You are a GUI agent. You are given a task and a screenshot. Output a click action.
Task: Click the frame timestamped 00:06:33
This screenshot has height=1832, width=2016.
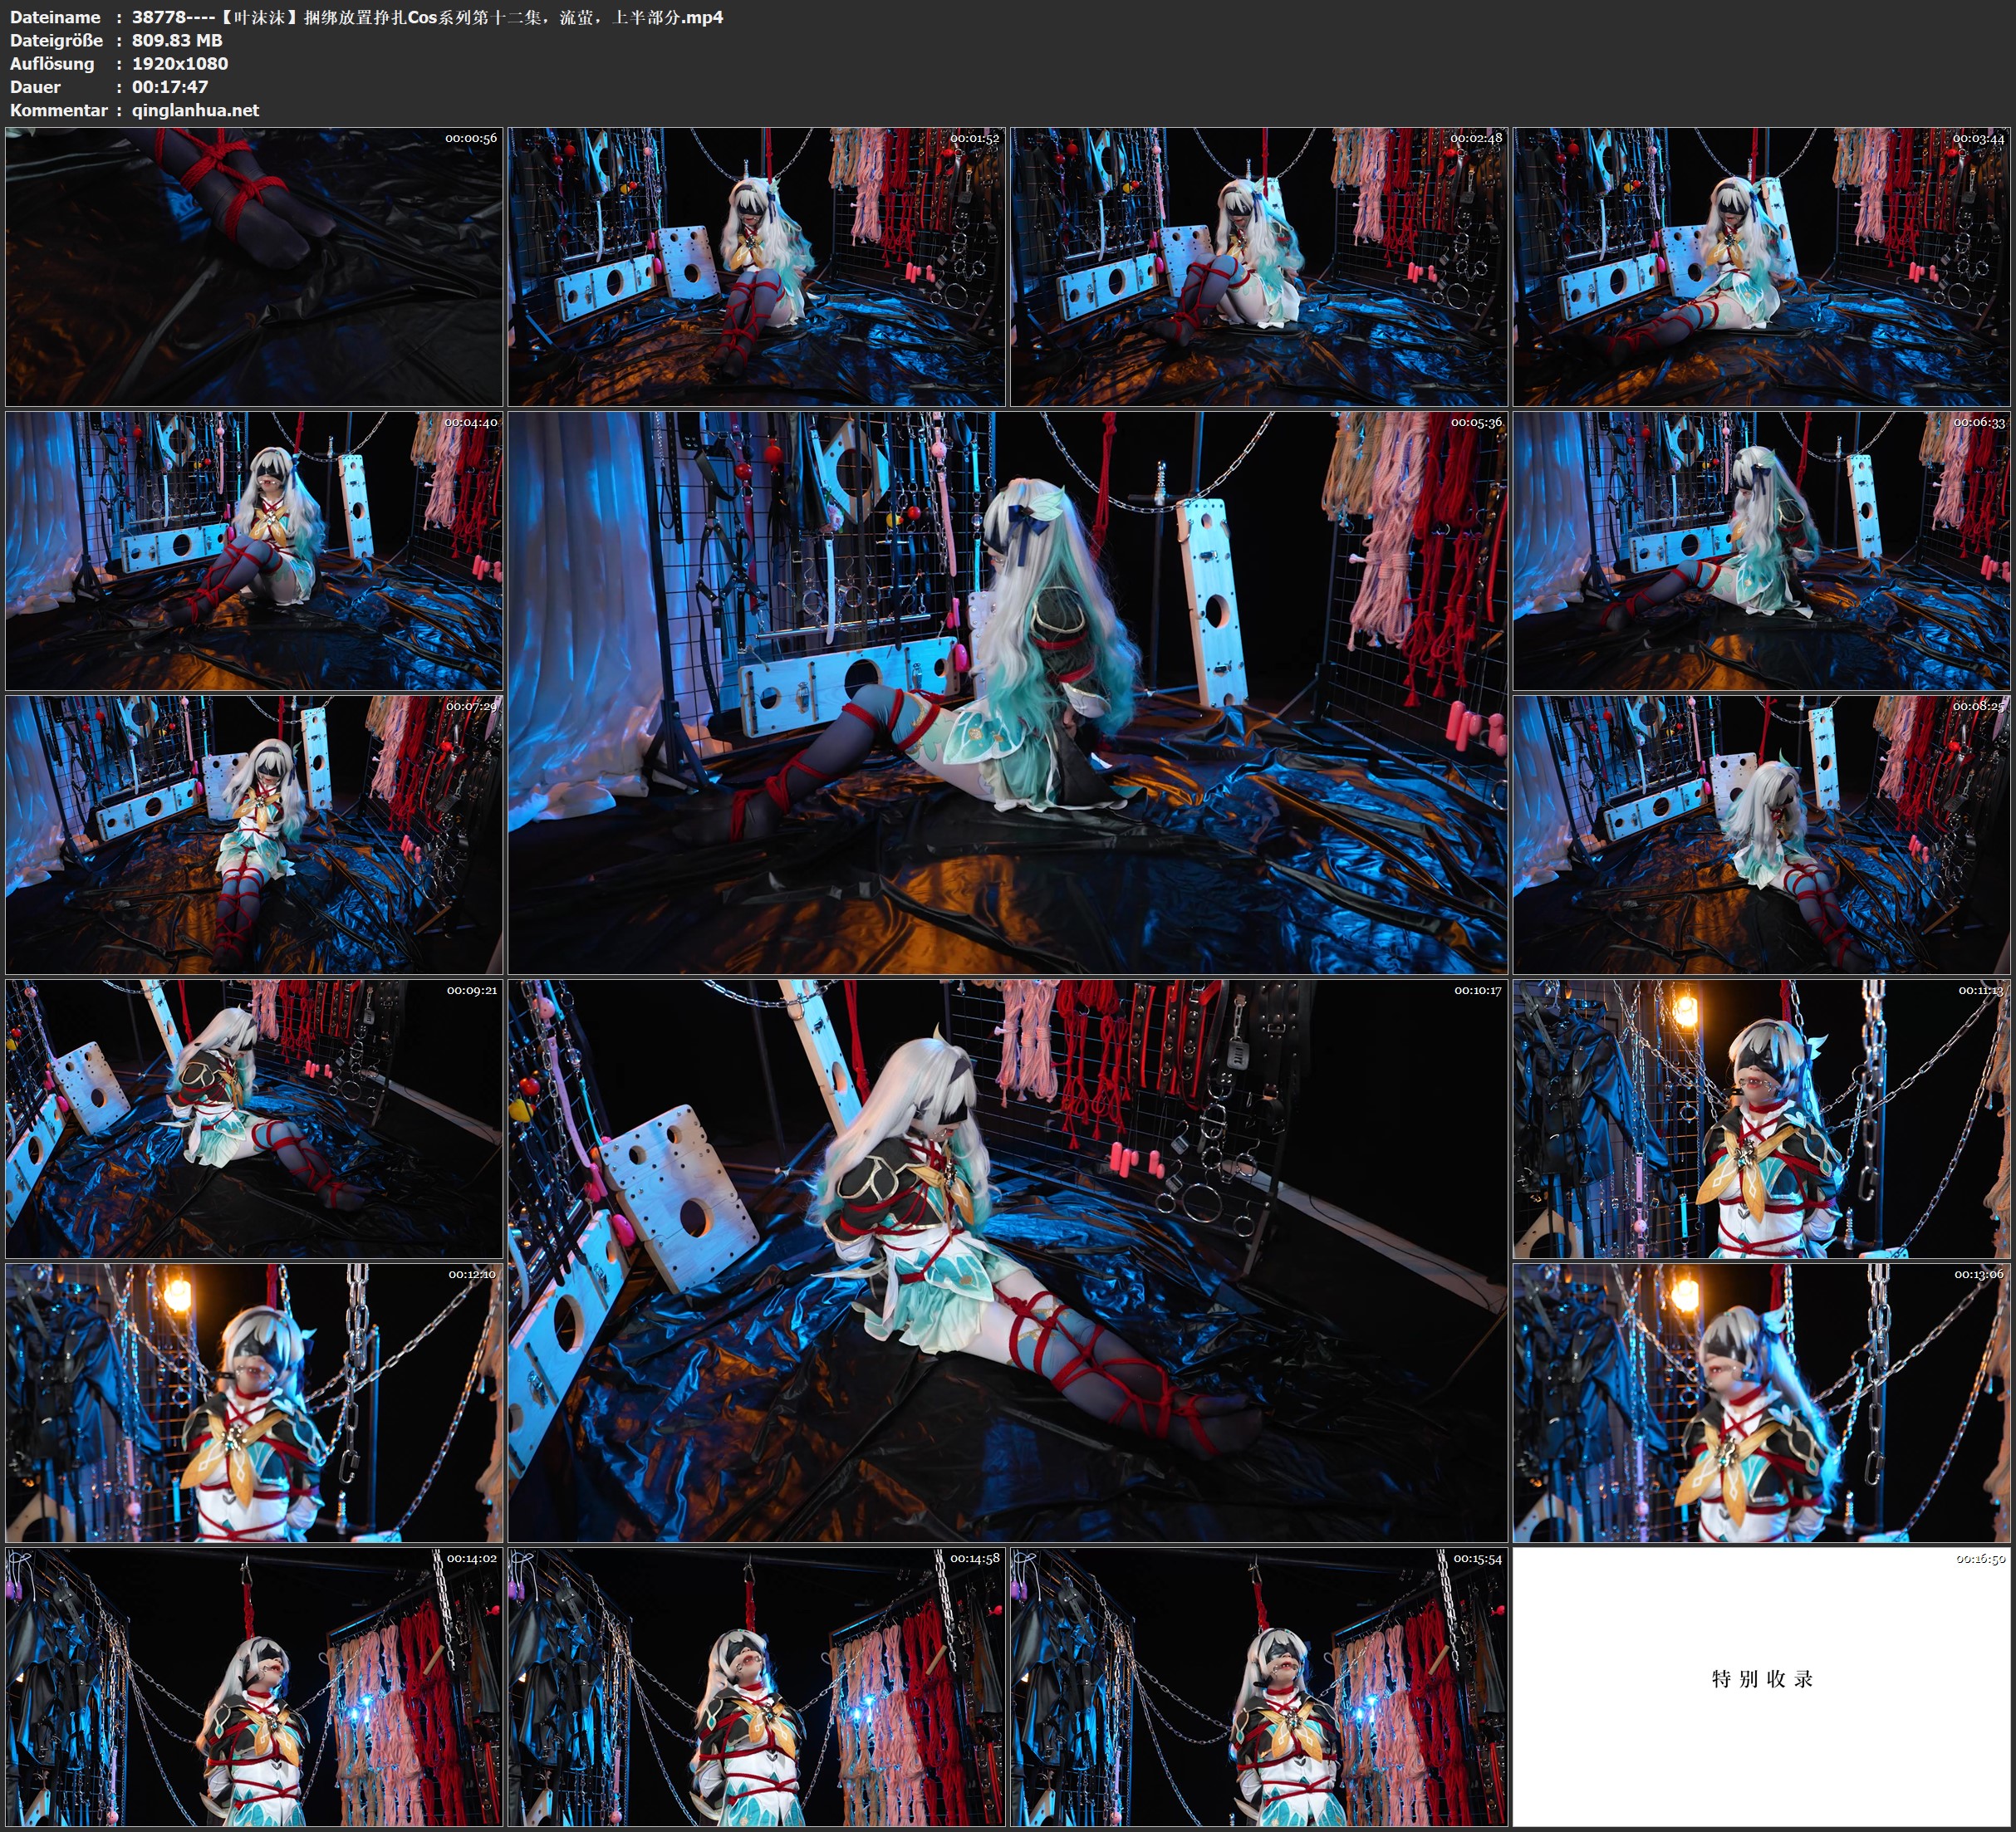pyautogui.click(x=1761, y=550)
